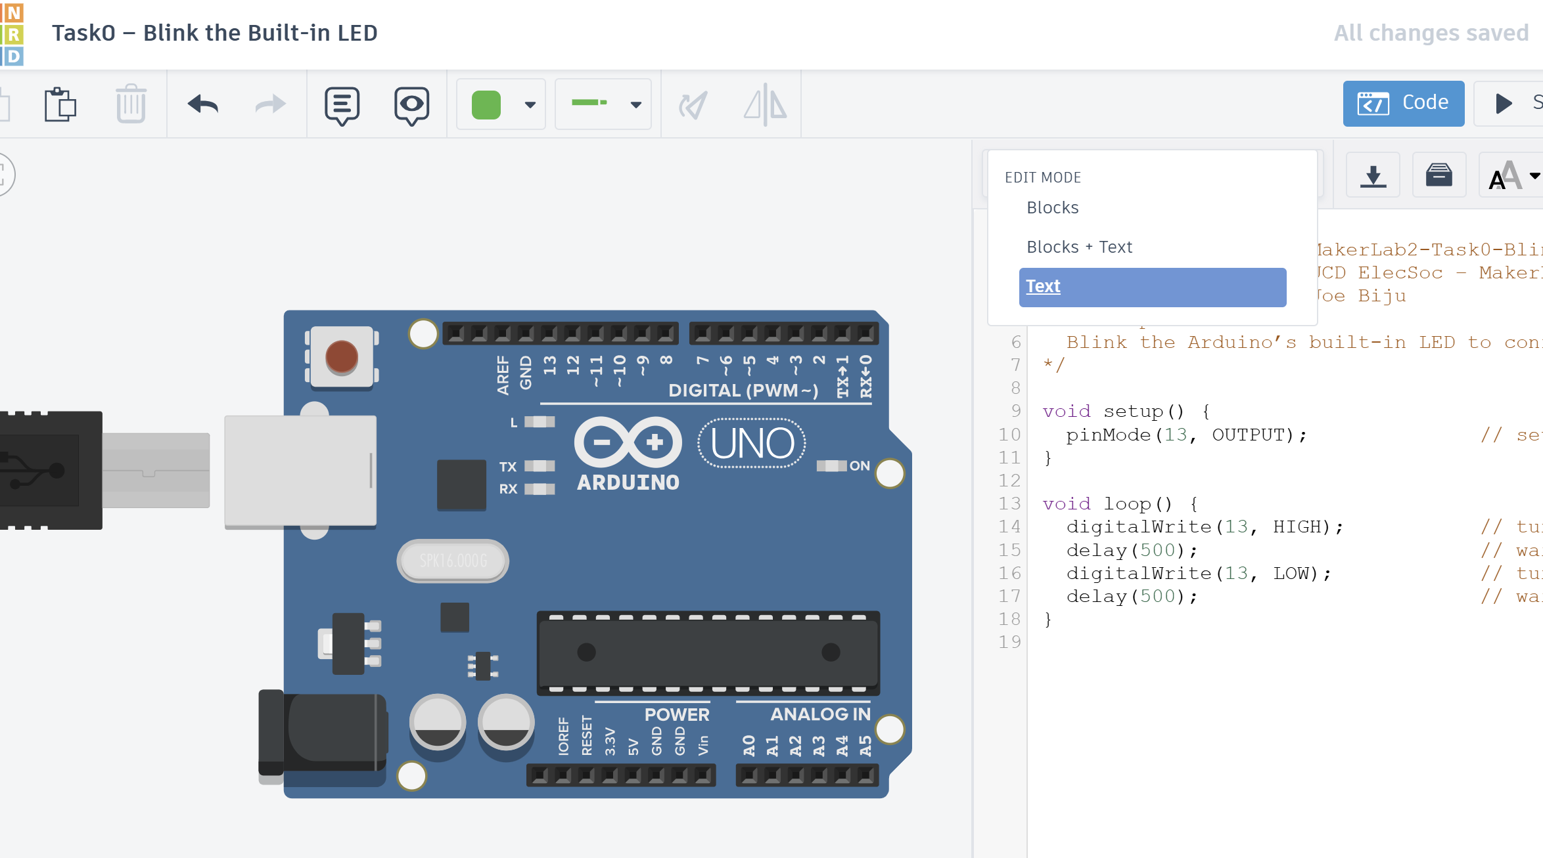The width and height of the screenshot is (1543, 858).
Task: Switch edit mode to Blocks
Action: point(1052,207)
